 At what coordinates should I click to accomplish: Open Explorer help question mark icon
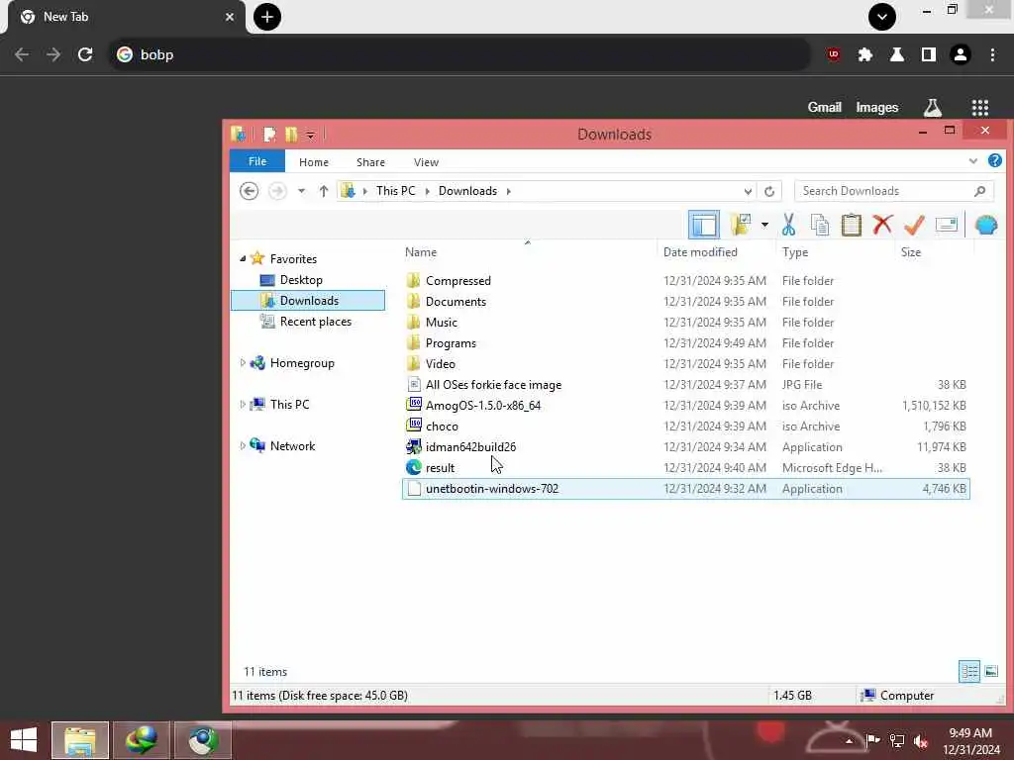coord(994,160)
